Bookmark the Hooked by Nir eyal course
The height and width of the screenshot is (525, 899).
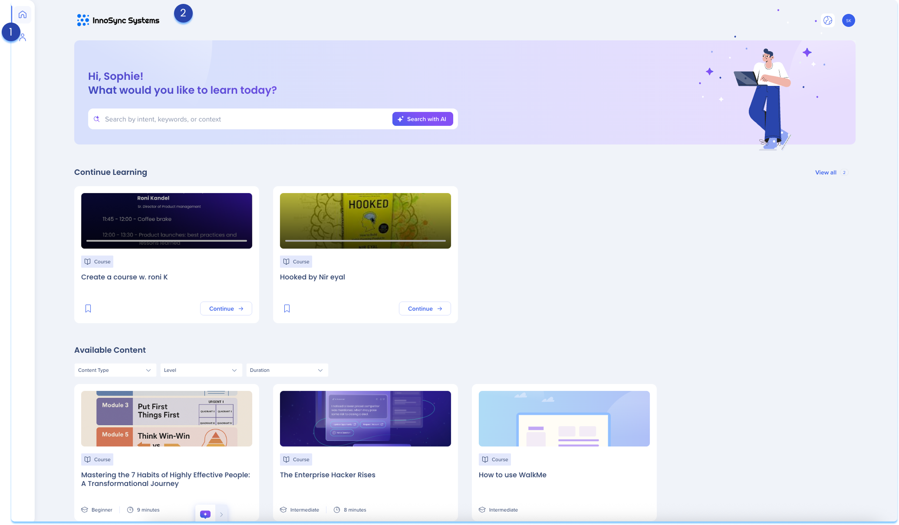[287, 308]
